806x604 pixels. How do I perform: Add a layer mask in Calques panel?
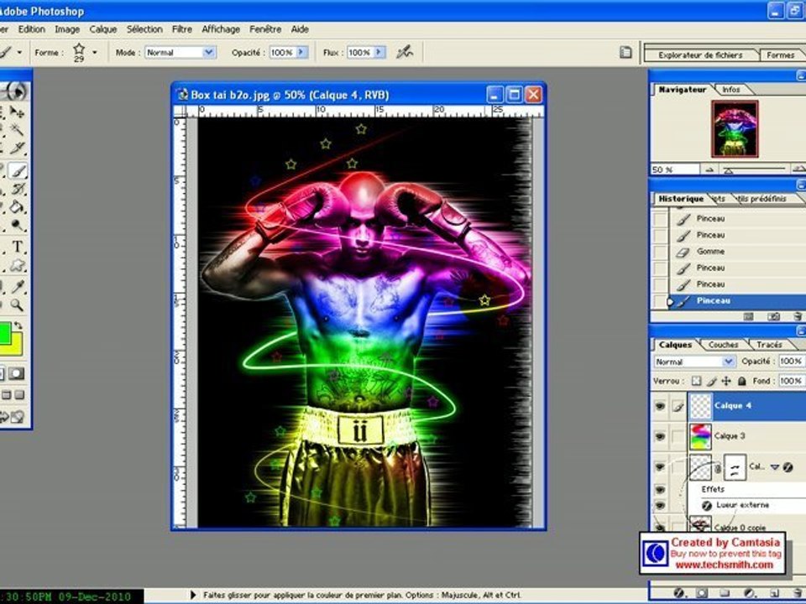tap(702, 593)
